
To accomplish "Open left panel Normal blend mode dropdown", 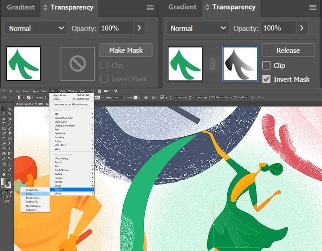I will click(36, 28).
